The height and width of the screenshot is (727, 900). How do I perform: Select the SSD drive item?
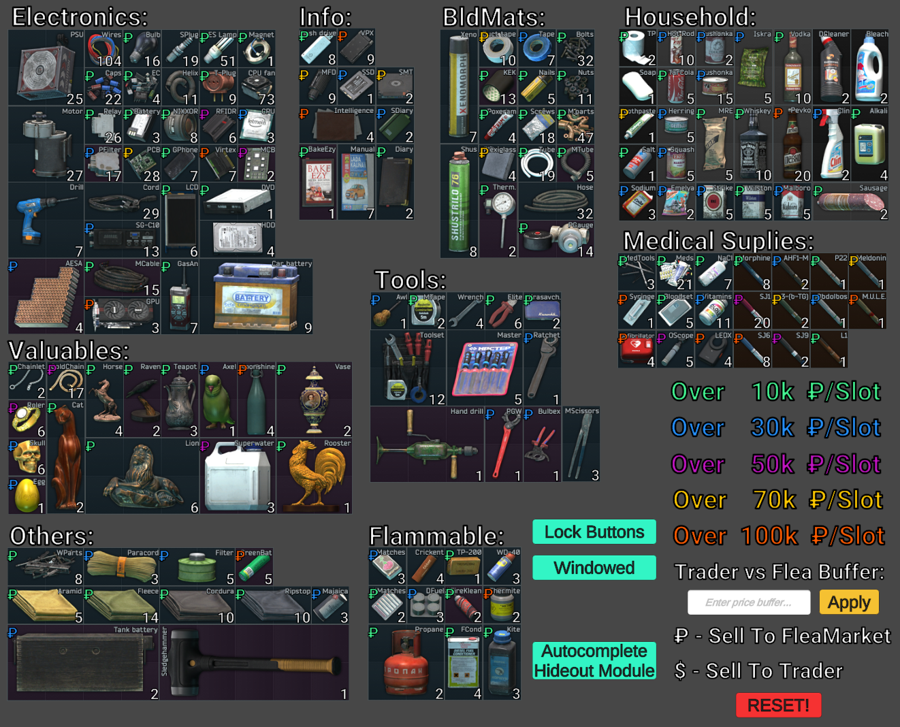pos(357,87)
